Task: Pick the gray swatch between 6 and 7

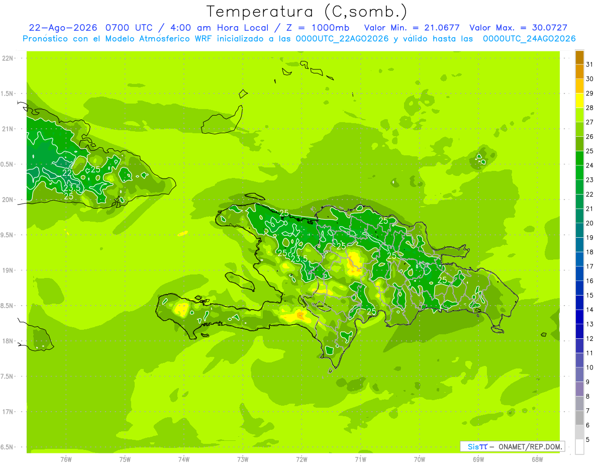Action: coord(579,418)
